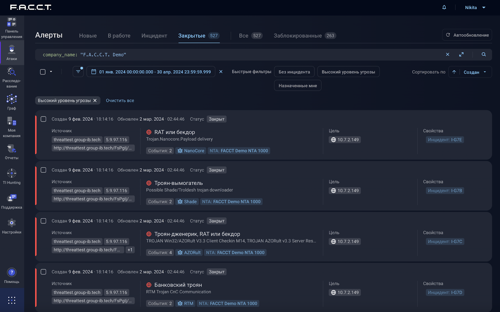This screenshot has width=500, height=312.
Task: Clear the search query with X icon
Action: point(447,54)
